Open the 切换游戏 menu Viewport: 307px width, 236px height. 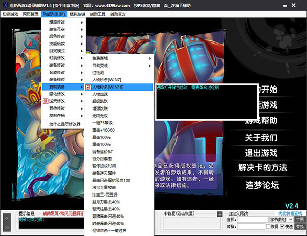click(x=10, y=14)
